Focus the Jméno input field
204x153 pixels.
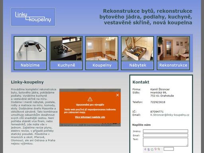pyautogui.click(x=165, y=131)
